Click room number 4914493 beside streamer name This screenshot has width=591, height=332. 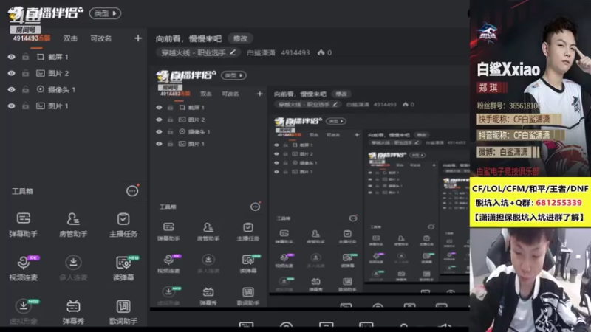click(x=295, y=52)
